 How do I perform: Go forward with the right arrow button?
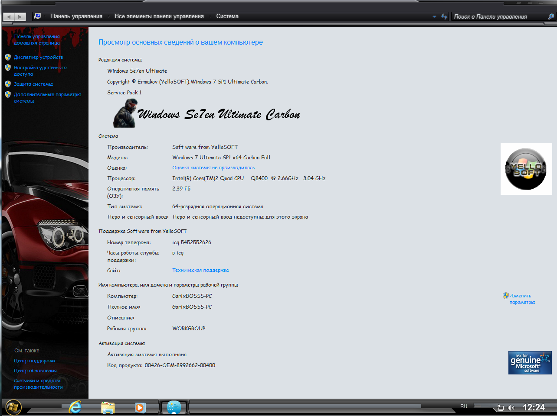click(20, 17)
